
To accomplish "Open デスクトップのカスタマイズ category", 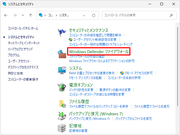I will coord(23,67).
